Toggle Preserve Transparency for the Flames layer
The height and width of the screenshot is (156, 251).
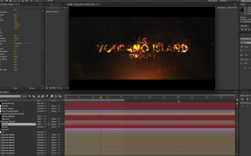point(49,124)
